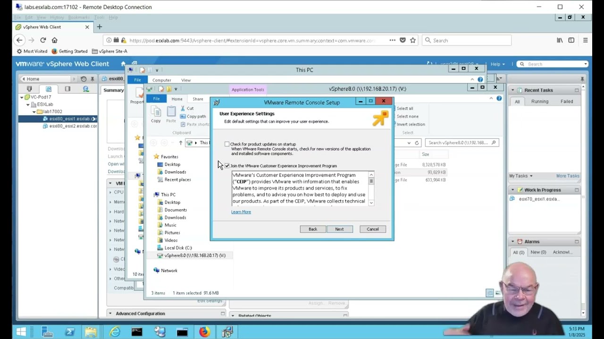
Task: Collapse Alarms panel
Action: click(513, 242)
